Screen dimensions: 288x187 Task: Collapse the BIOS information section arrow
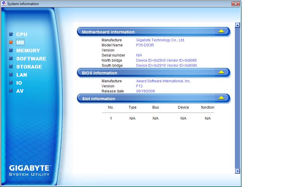[x=221, y=72]
